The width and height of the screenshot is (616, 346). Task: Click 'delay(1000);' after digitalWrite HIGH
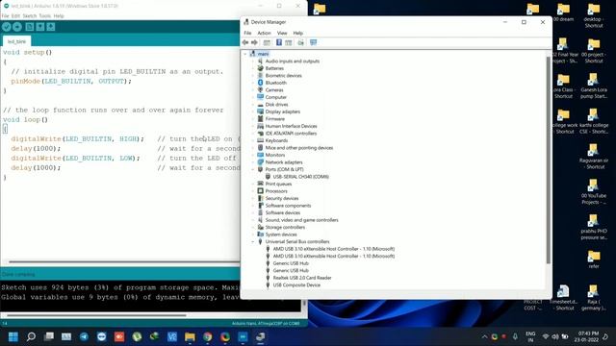36,149
